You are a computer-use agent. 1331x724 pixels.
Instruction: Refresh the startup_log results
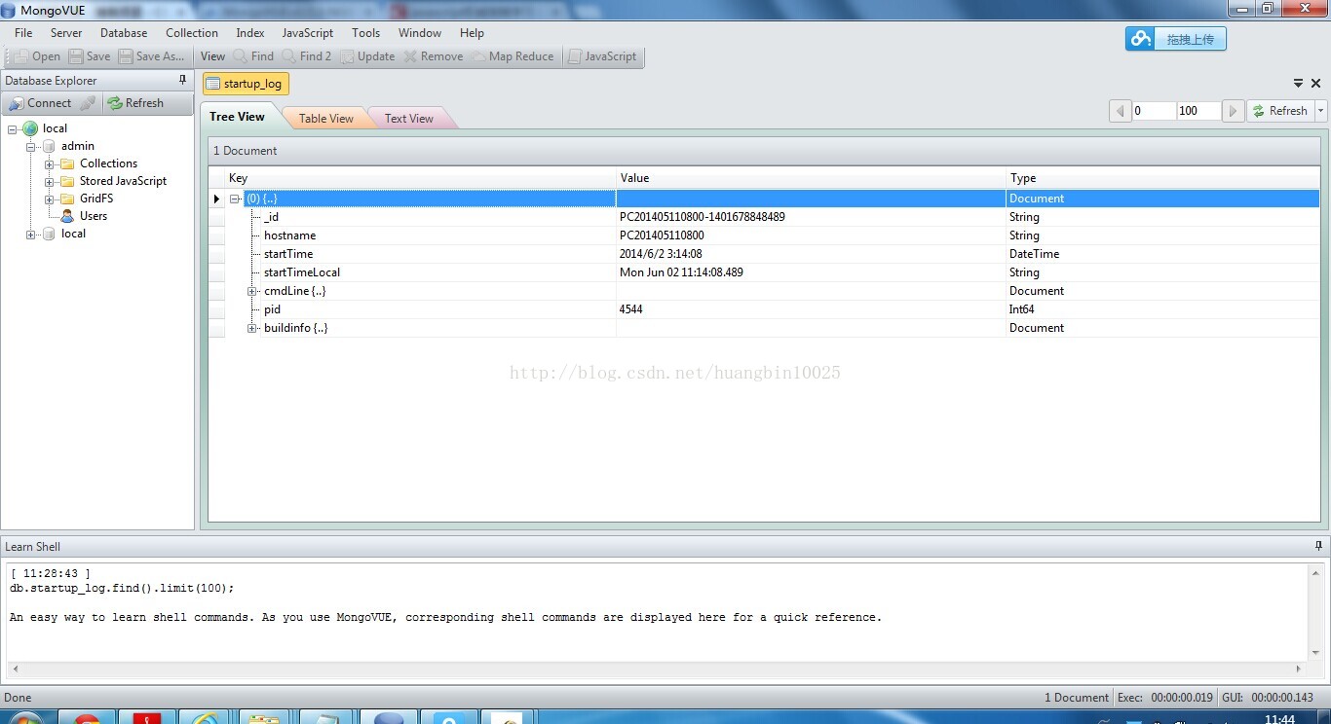pos(1280,111)
